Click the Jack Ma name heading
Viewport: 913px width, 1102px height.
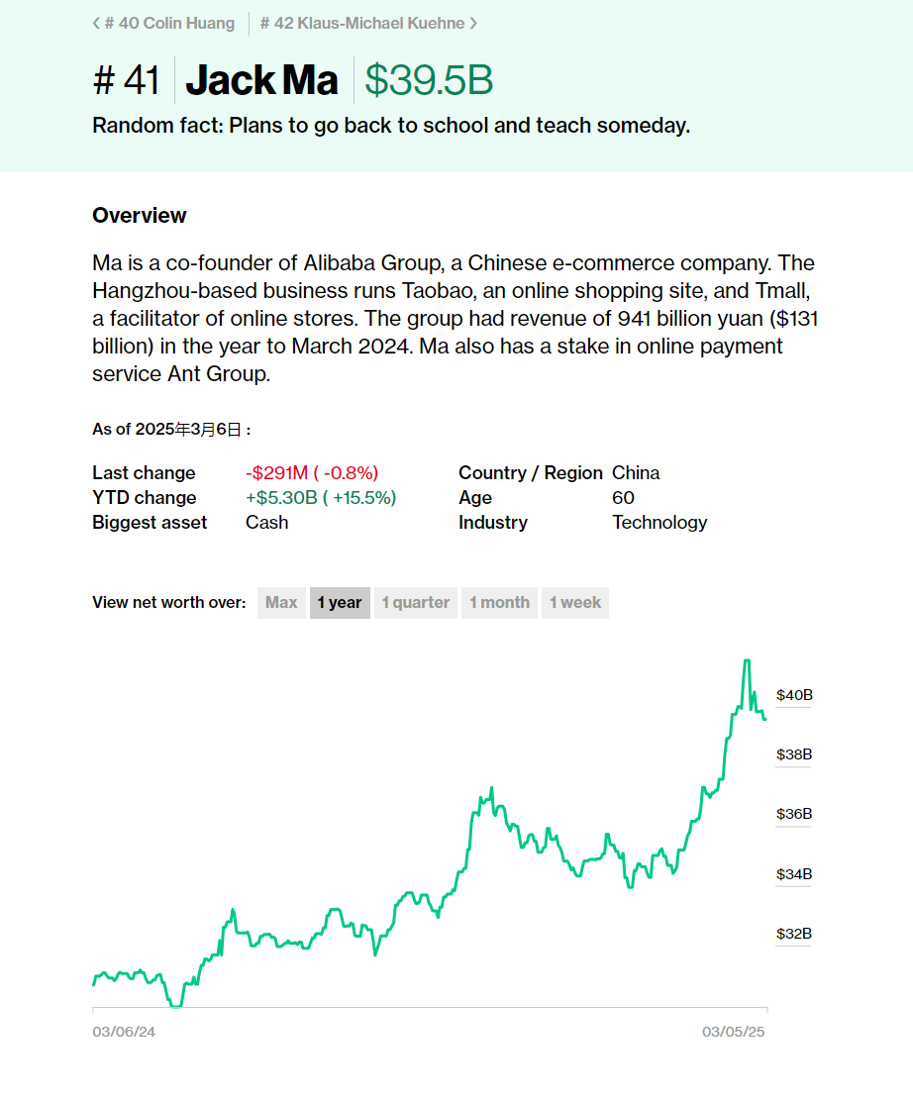262,80
